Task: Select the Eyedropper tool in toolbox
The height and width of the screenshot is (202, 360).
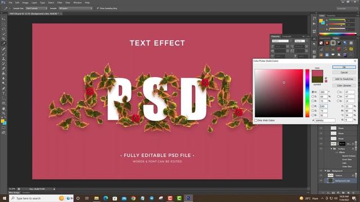Action: coord(3,44)
